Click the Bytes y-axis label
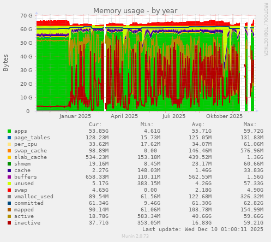271x242 pixels. pyautogui.click(x=5, y=63)
